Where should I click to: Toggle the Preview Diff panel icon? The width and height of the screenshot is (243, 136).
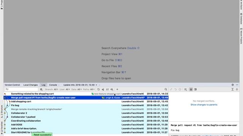[196, 89]
